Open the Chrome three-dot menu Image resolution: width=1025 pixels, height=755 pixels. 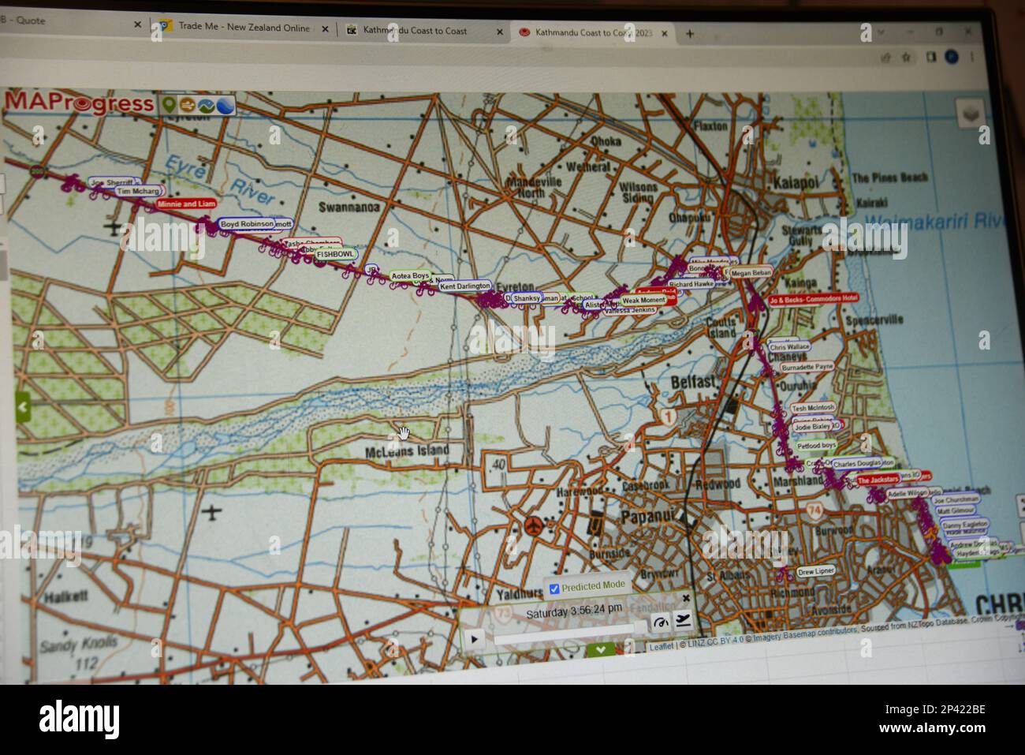tap(972, 57)
